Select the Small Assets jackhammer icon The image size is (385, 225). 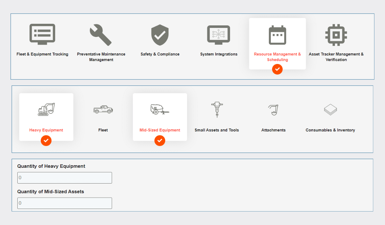tap(217, 110)
